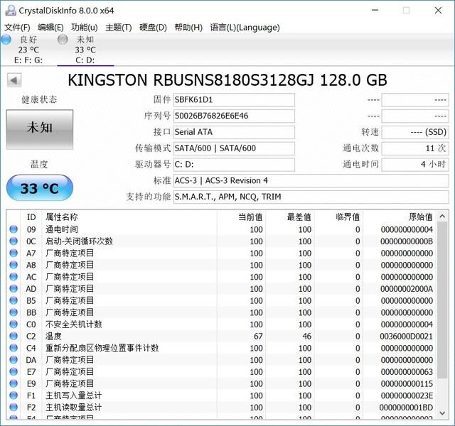Click status orb for attribute F1 host writes

(x=14, y=395)
